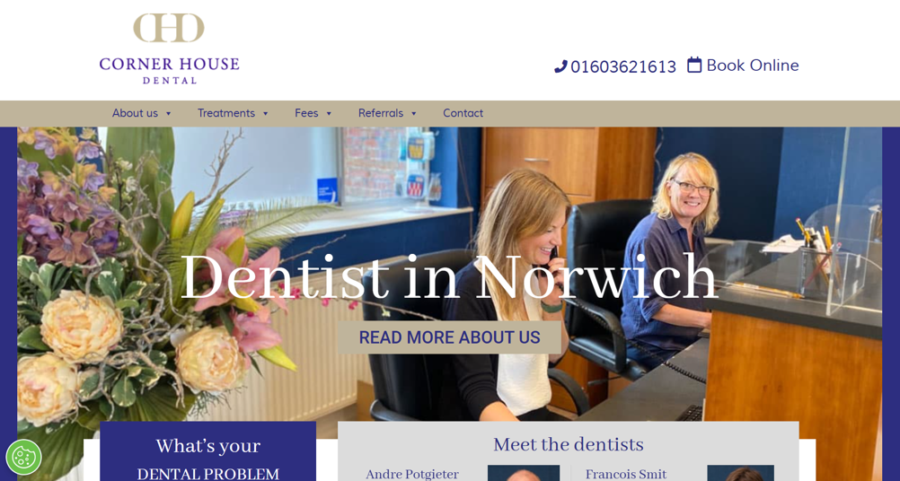Call the number 01603621613

coord(623,66)
